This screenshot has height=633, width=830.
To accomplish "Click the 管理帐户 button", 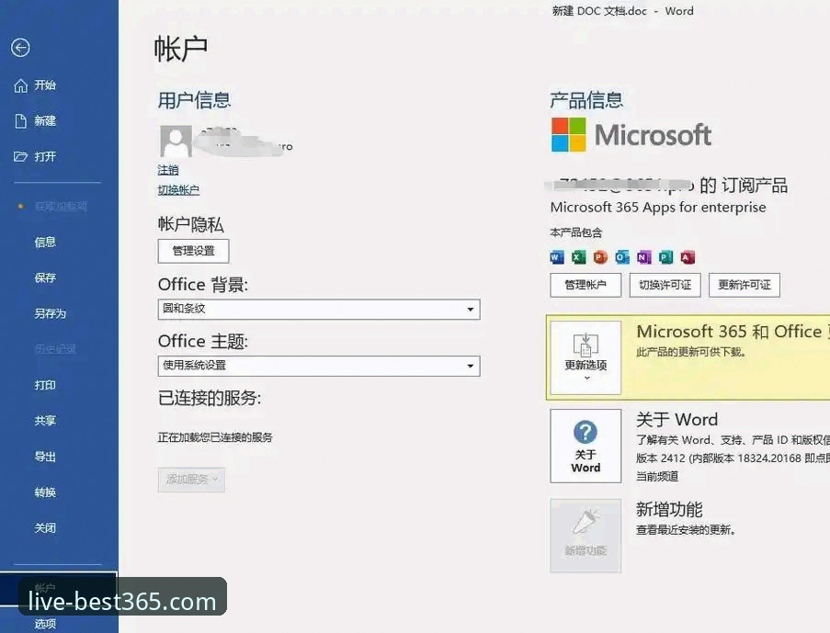I will pos(586,286).
